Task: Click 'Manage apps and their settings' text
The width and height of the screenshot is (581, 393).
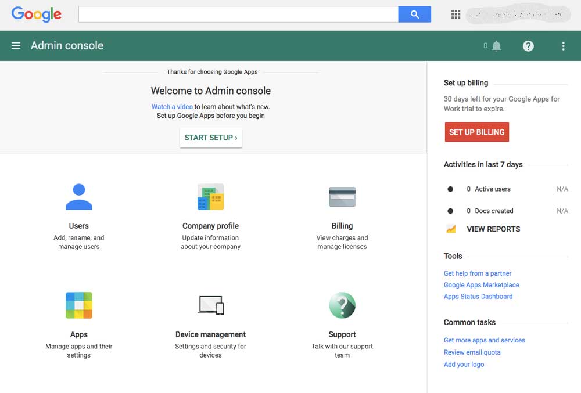Action: point(78,351)
